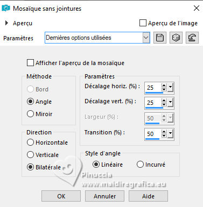This screenshot has height=207, width=203.
Task: Check Afficher l'aperçu de la mosaïque
Action: pos(30,63)
